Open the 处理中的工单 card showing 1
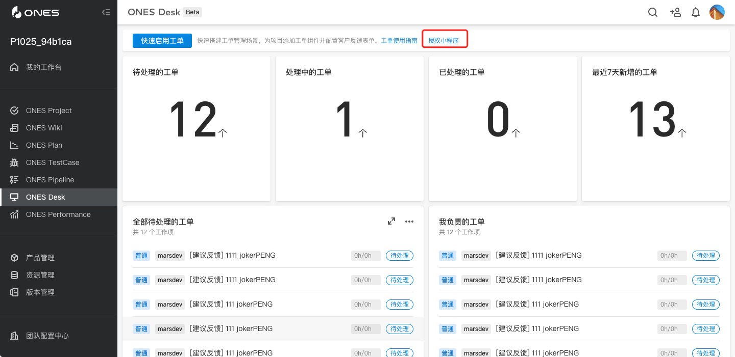Screen dimensions: 735x357 [350, 129]
